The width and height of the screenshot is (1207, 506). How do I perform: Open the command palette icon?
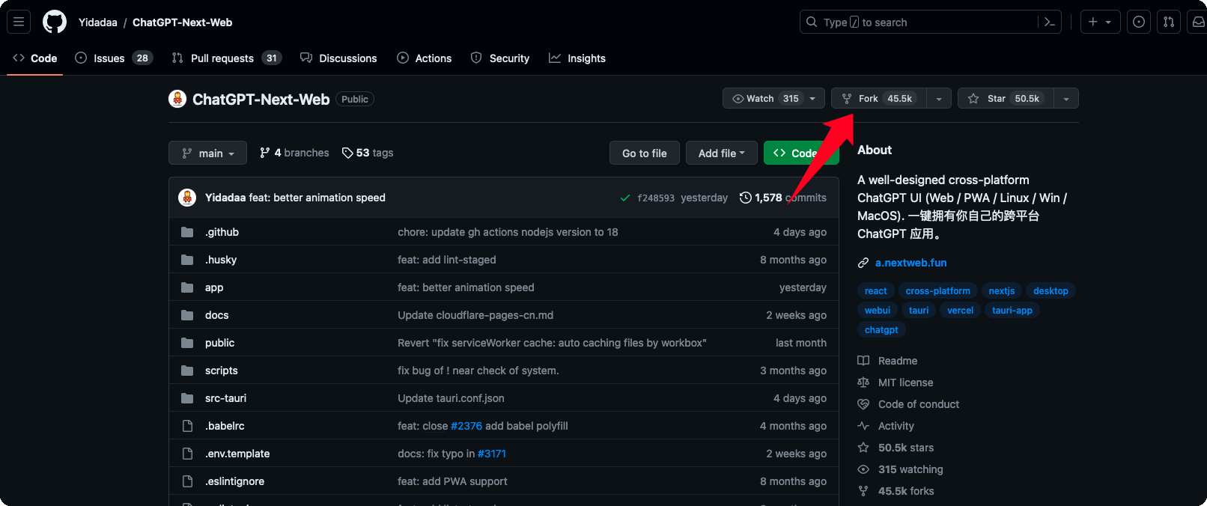(x=1050, y=22)
